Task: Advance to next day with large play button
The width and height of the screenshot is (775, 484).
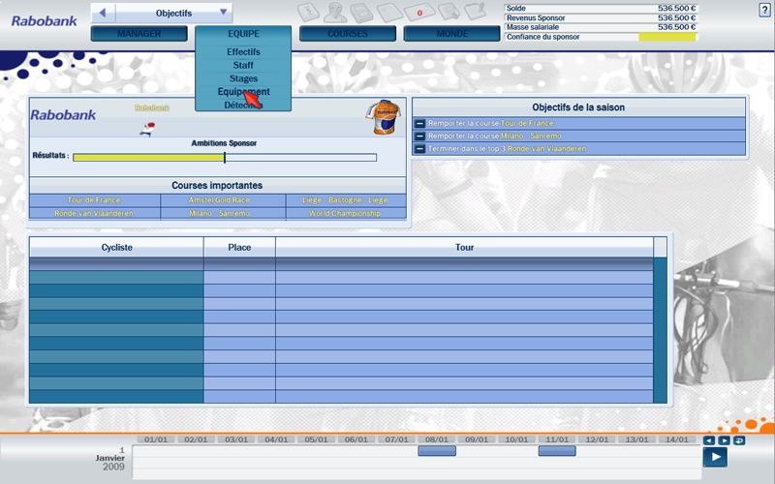Action: (715, 457)
